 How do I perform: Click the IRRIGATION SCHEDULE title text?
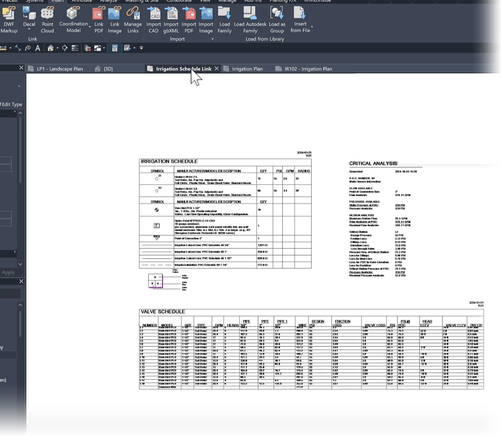coord(169,161)
